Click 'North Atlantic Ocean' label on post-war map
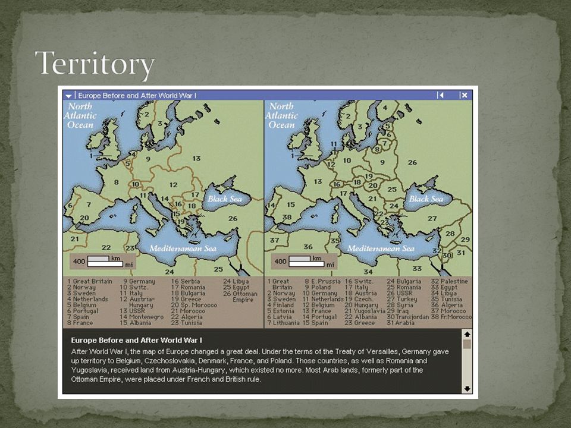The width and height of the screenshot is (571, 428). click(281, 115)
